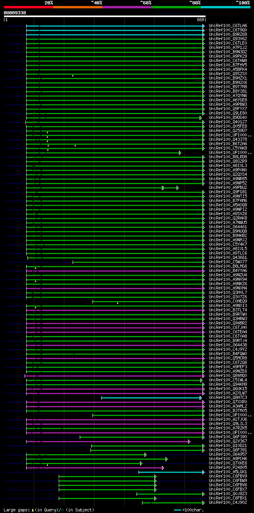
Task: Choose the UniRef100_Q6F390 hit
Action: [x=228, y=437]
